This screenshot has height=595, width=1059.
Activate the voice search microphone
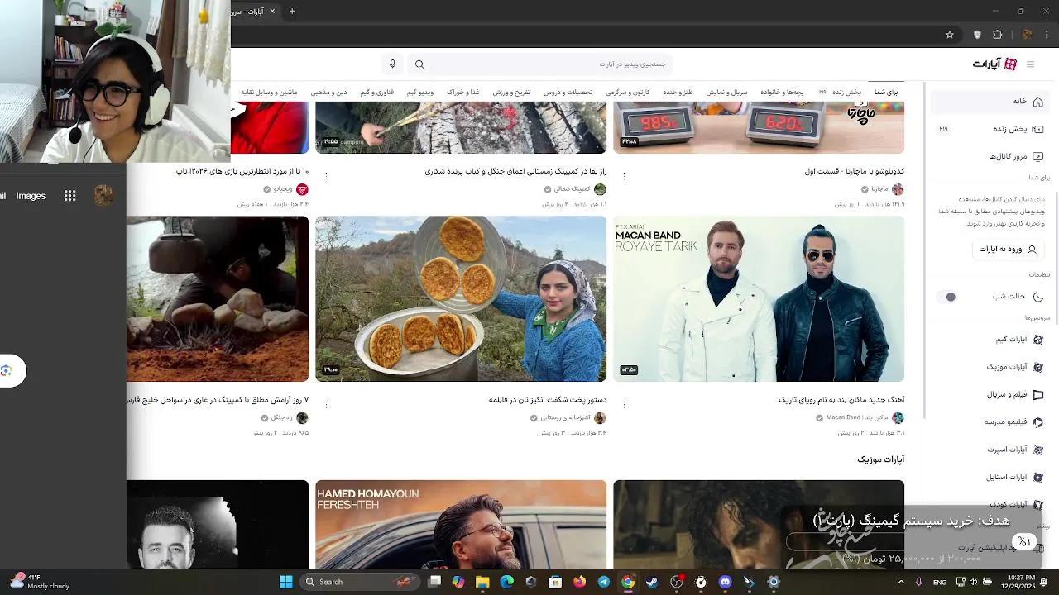pos(393,64)
